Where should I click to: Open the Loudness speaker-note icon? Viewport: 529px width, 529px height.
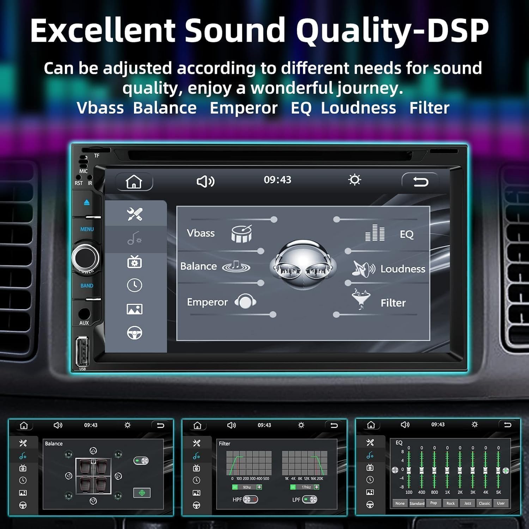pyautogui.click(x=364, y=269)
